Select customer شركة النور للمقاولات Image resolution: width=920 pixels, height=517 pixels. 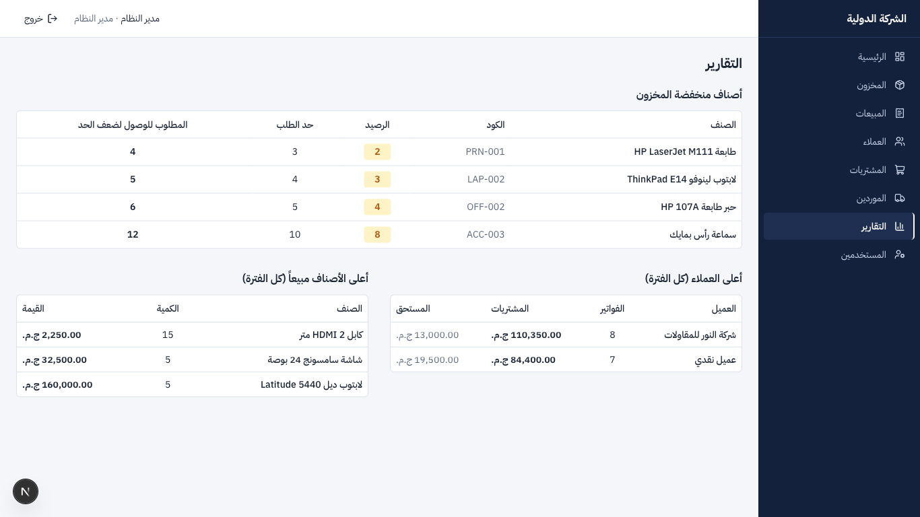click(x=700, y=335)
